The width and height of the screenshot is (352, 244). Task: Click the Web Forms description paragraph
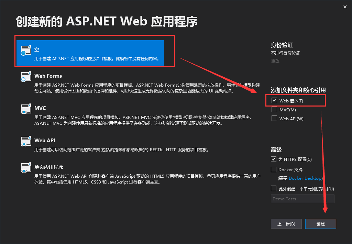[147, 88]
